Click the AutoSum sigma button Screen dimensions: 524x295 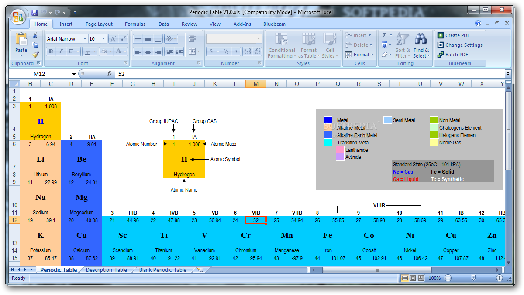(384, 35)
